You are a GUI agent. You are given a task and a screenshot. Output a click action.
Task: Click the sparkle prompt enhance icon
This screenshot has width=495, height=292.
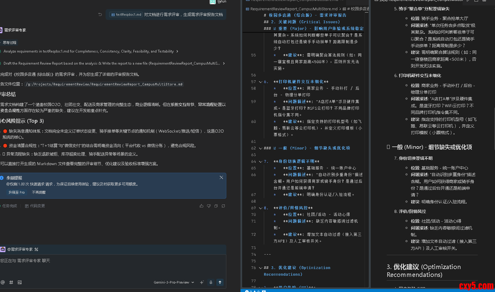(202, 282)
